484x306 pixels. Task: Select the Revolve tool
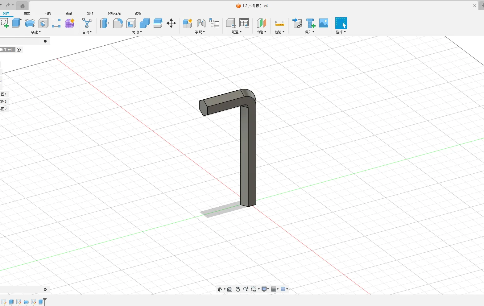coord(30,23)
